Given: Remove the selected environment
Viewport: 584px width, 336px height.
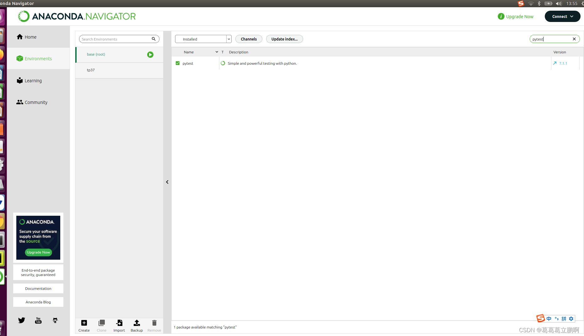Looking at the screenshot, I should tap(154, 326).
